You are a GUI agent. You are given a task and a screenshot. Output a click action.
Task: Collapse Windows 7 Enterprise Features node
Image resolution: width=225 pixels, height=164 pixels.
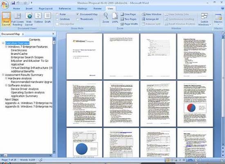click(6, 47)
